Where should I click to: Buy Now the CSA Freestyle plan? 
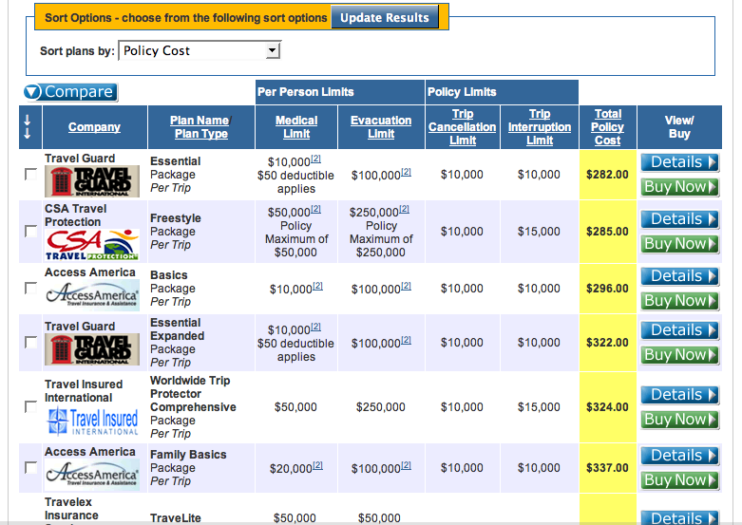pos(678,243)
